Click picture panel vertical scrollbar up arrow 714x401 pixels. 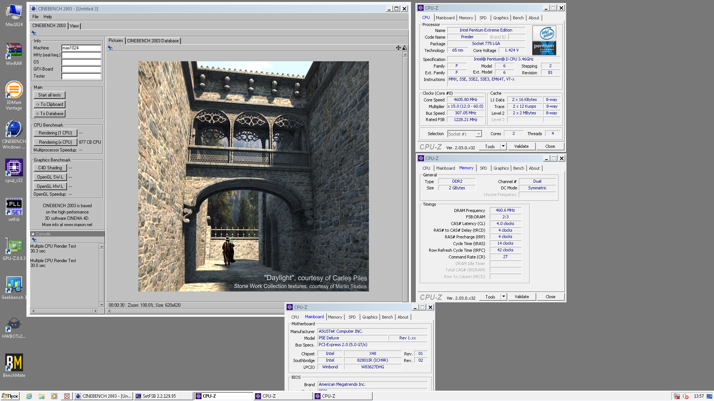pos(405,54)
